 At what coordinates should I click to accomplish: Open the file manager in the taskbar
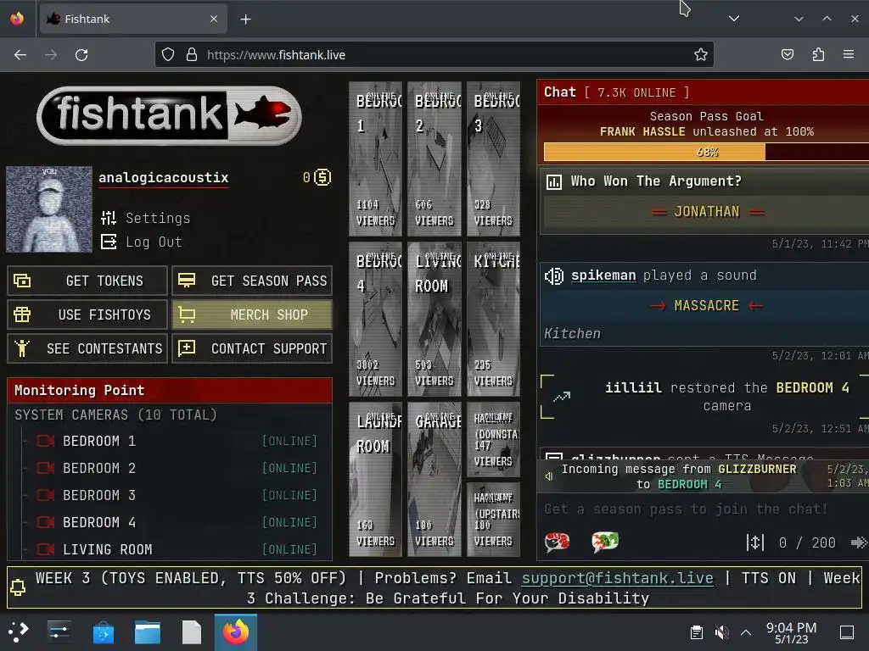coord(148,632)
